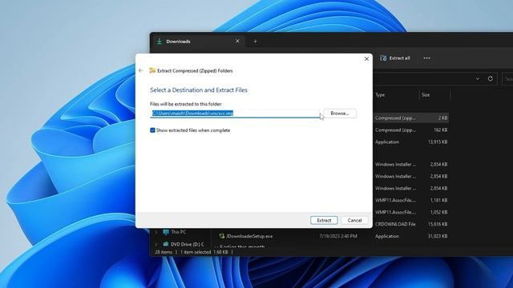
Task: Expand the DVD Drive (D:) tree node
Action: coord(156,244)
